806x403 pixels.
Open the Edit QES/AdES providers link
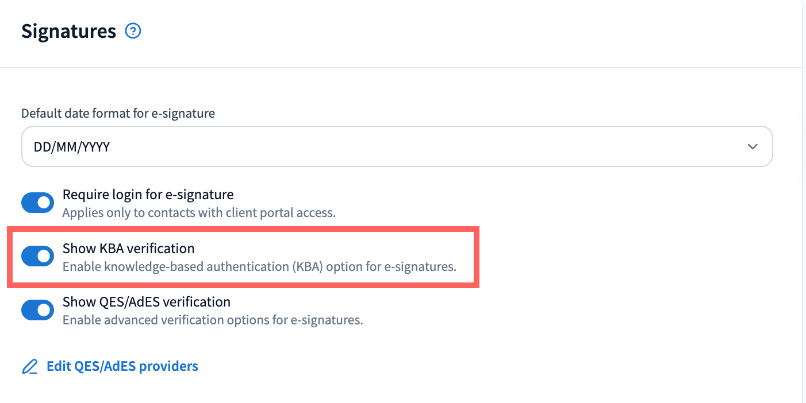pos(122,366)
